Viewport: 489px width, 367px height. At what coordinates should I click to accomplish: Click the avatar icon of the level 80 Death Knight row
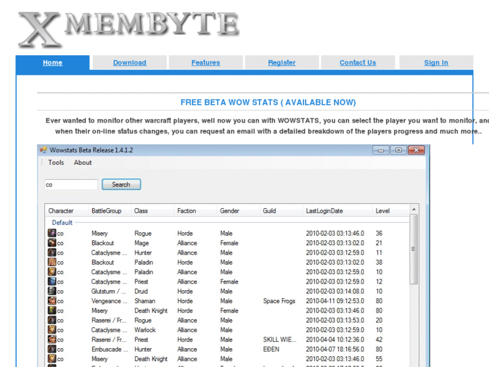(x=52, y=310)
